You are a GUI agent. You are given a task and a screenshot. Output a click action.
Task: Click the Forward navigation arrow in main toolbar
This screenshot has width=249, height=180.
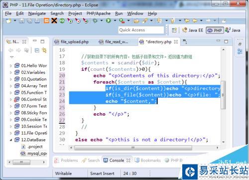click(208, 20)
